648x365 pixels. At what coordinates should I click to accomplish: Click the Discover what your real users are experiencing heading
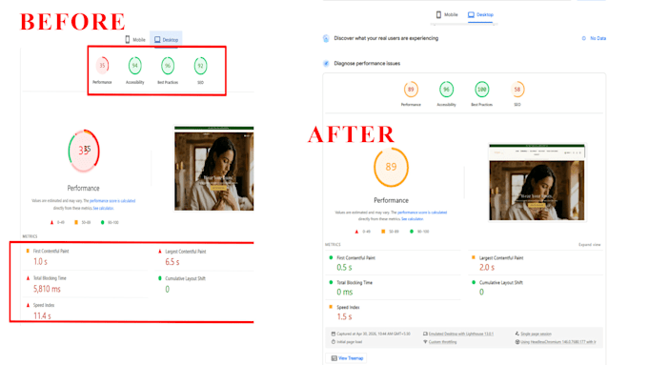(386, 38)
